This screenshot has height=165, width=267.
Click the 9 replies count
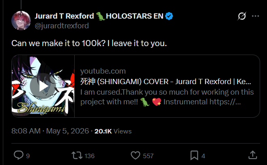28,156
